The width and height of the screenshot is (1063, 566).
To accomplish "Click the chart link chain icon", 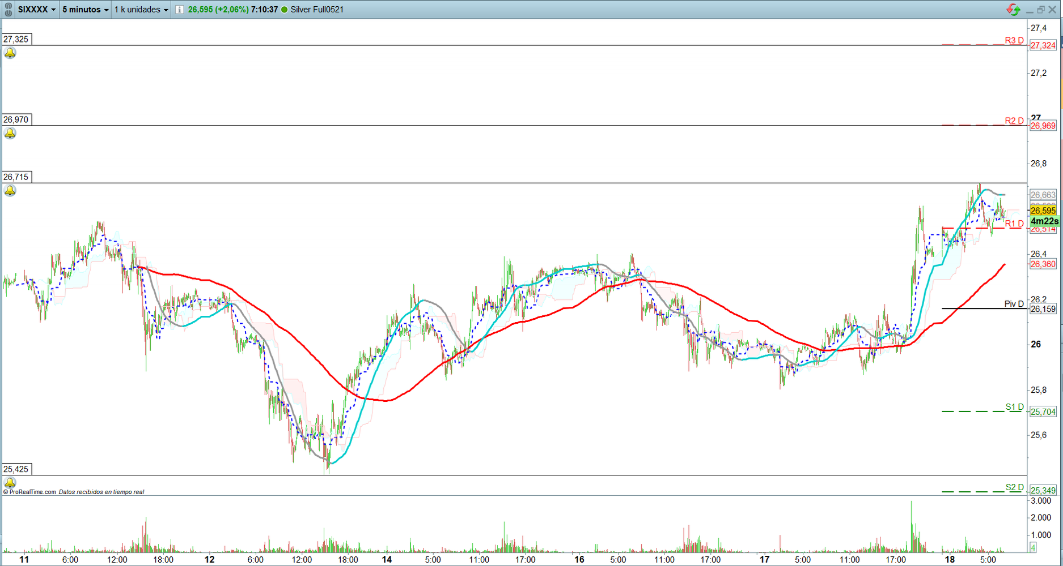I will (x=8, y=9).
